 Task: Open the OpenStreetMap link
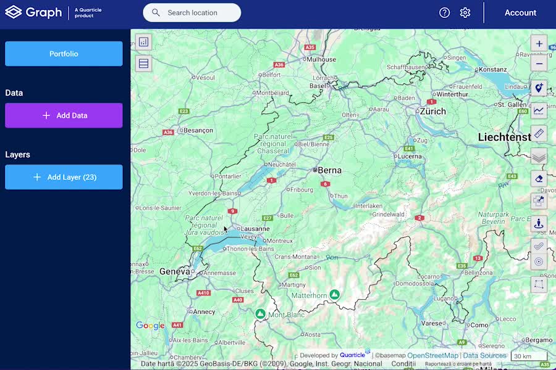[432, 355]
